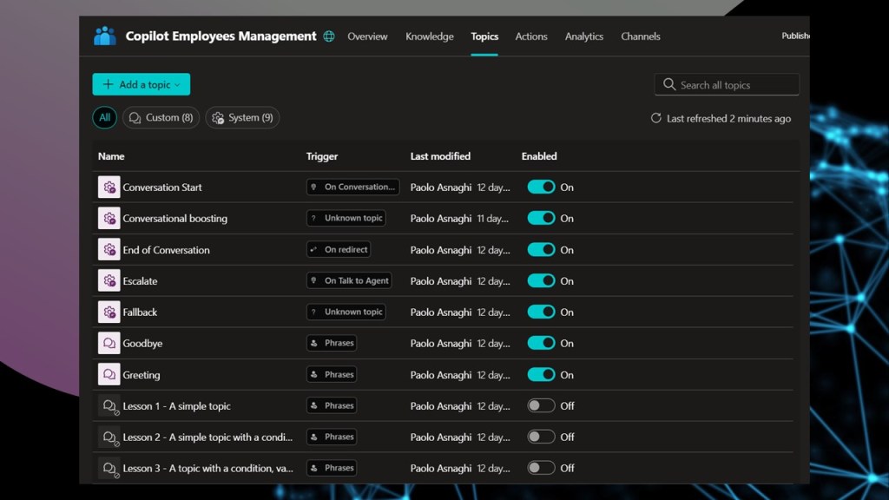
Task: Sort by the Last modified column header
Action: tap(440, 156)
